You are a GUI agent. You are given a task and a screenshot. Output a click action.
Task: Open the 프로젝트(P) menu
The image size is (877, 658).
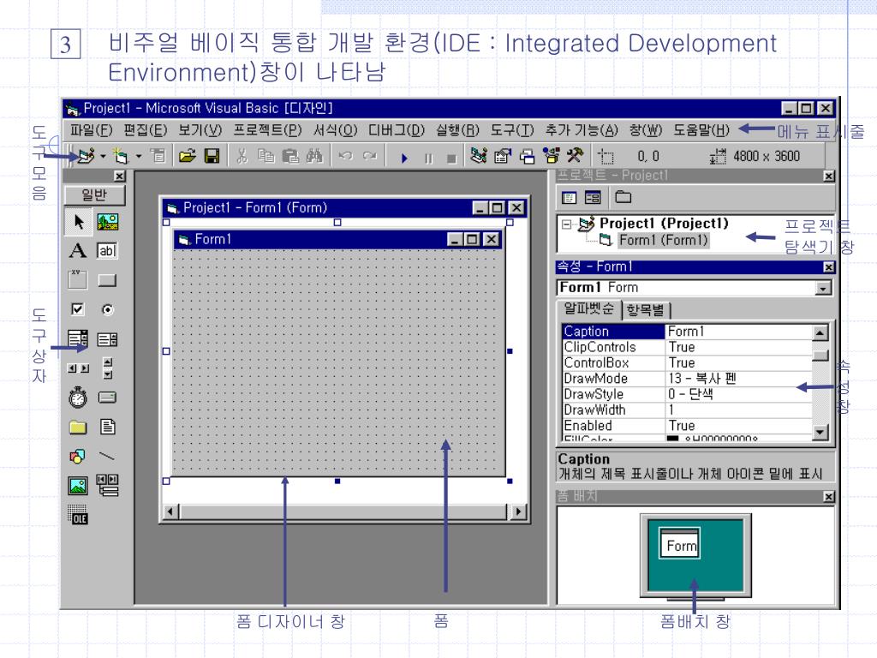click(267, 130)
